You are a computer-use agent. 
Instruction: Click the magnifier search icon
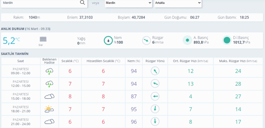82,3
